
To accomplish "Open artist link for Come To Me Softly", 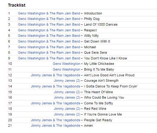I will click(x=56, y=103).
